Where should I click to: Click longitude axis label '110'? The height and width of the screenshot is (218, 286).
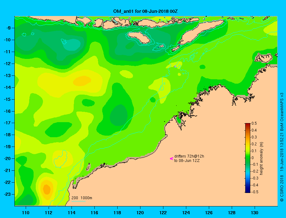pyautogui.click(x=26, y=213)
